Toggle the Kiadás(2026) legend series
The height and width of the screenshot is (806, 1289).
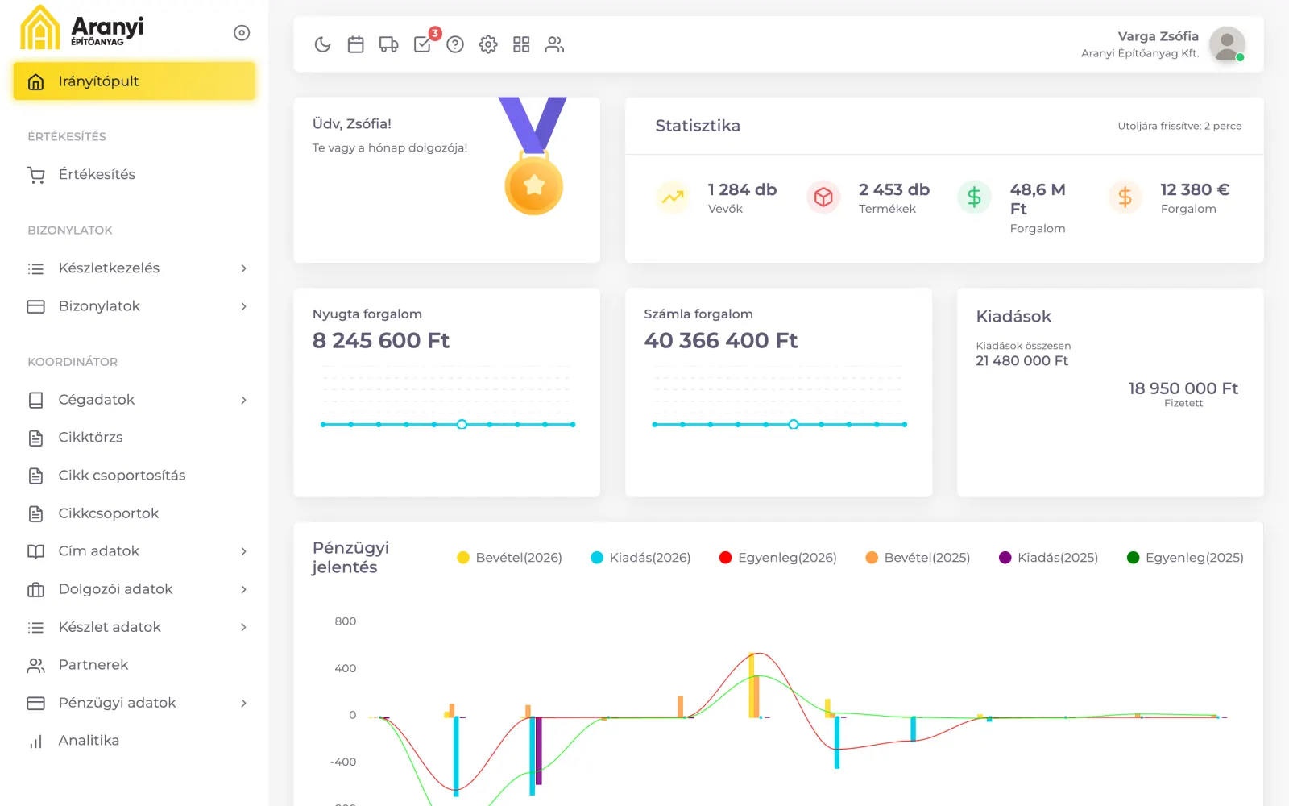[640, 558]
